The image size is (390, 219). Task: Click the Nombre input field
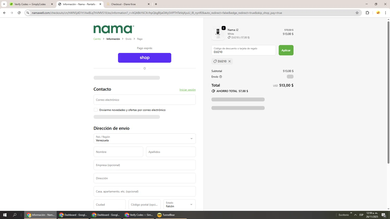pos(118,152)
